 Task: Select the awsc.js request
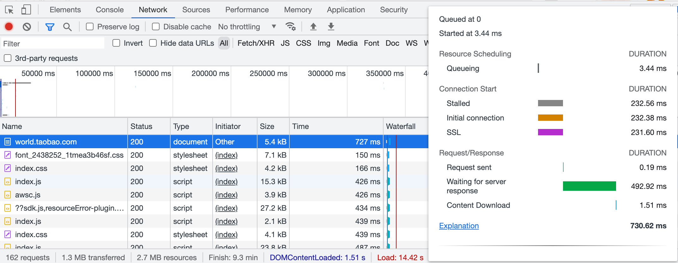pos(214,195)
